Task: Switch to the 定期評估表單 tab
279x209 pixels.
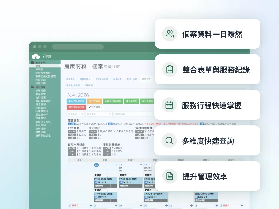Action: (x=102, y=79)
